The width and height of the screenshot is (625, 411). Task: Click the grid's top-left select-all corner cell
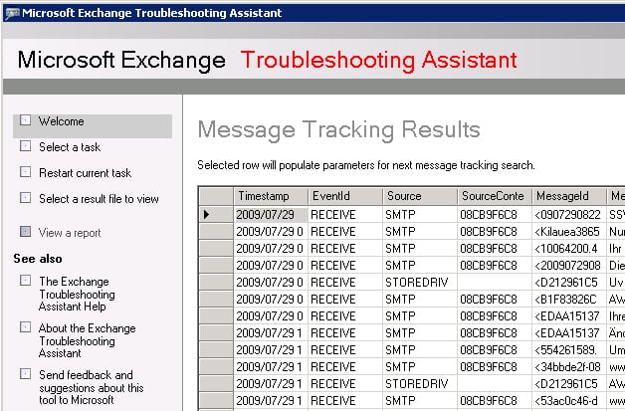tap(216, 196)
